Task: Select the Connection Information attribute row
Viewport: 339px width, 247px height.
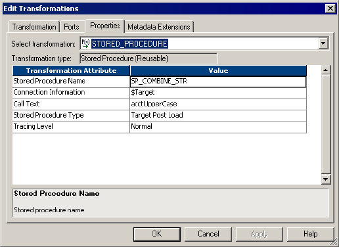Action: coord(71,93)
